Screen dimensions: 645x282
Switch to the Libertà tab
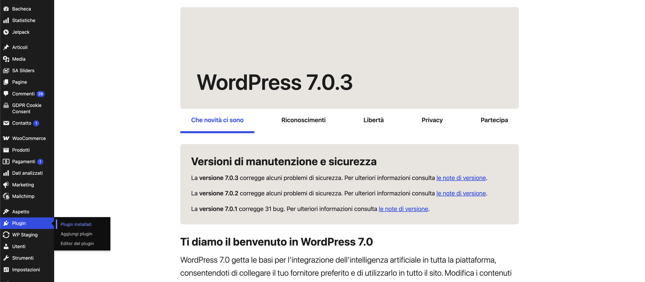pos(373,120)
